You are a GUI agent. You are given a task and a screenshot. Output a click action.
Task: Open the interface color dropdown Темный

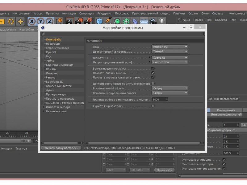[170, 51]
